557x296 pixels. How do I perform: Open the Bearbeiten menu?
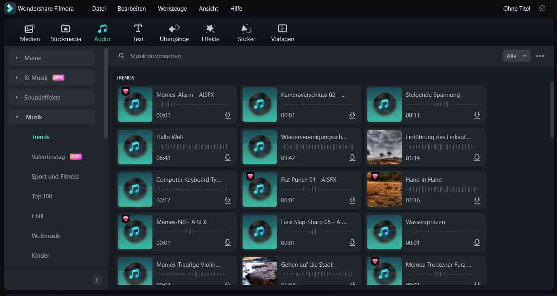pyautogui.click(x=132, y=8)
